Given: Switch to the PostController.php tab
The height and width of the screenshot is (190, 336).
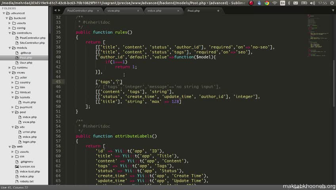Looking at the screenshot, I should 79,11.
